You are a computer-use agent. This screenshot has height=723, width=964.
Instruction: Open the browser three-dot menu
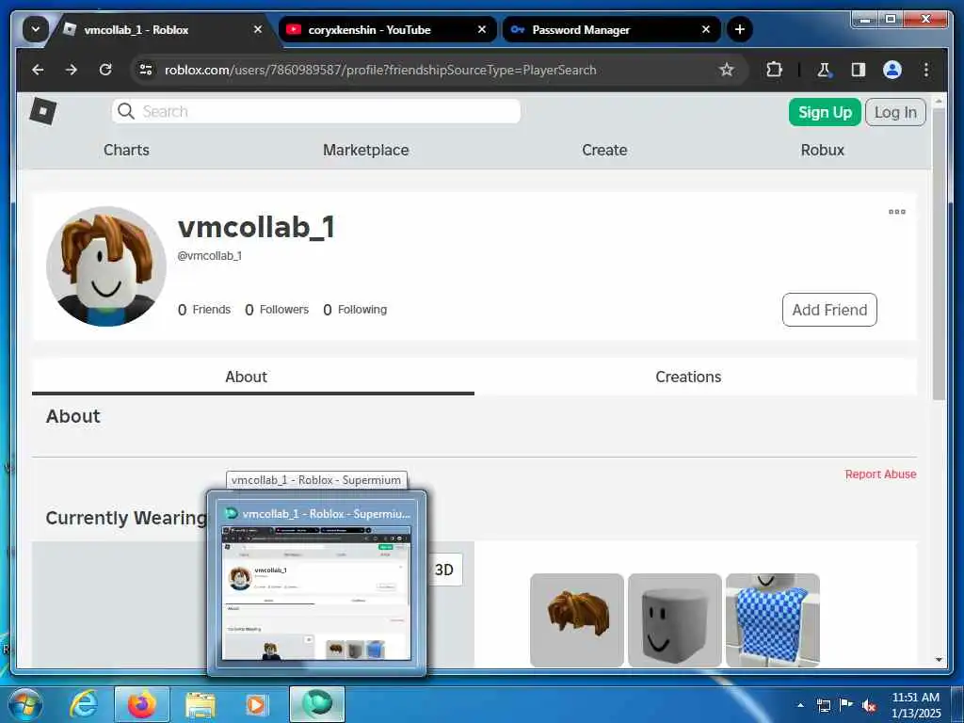coord(926,70)
